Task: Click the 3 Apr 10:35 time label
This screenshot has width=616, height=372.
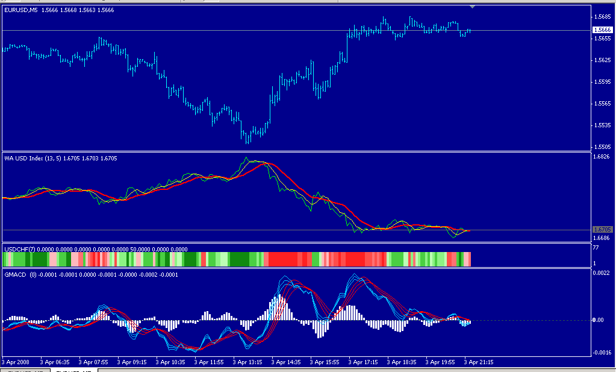Action: click(x=170, y=362)
